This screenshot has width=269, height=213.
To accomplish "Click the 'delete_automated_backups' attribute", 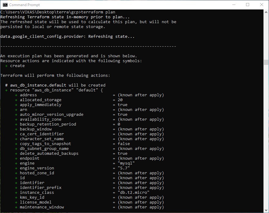I will [x=49, y=154].
